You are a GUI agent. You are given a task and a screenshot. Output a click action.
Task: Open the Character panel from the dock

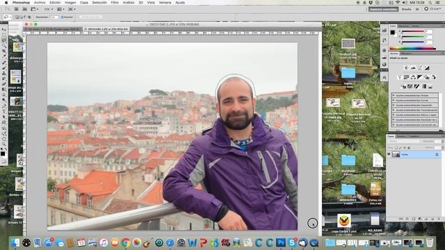385,77
